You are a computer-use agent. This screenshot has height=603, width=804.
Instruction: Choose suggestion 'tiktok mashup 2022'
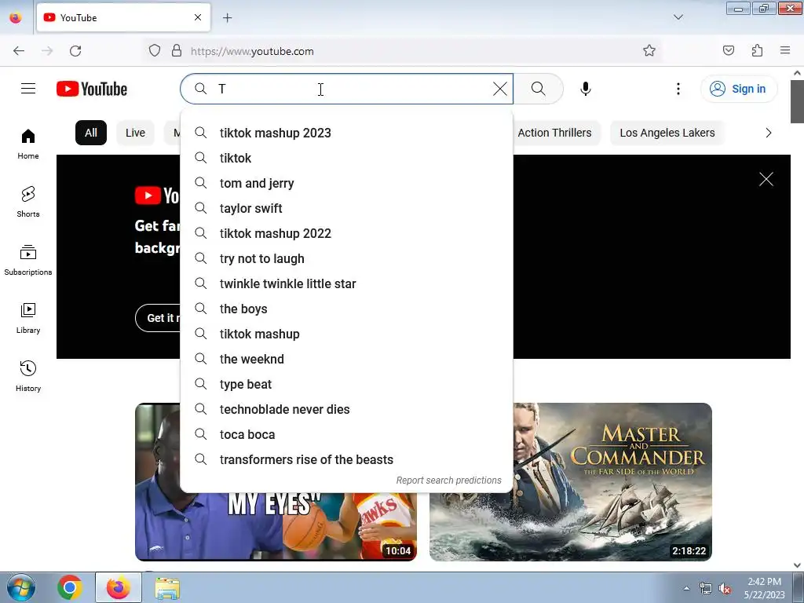[346, 233]
